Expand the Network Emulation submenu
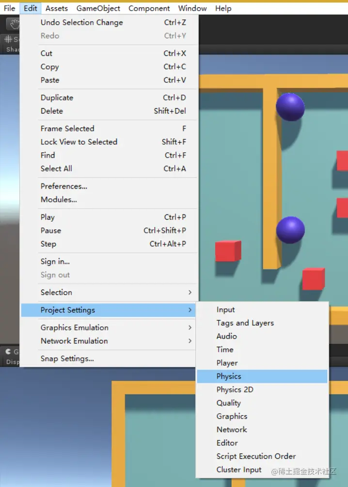 pyautogui.click(x=109, y=341)
